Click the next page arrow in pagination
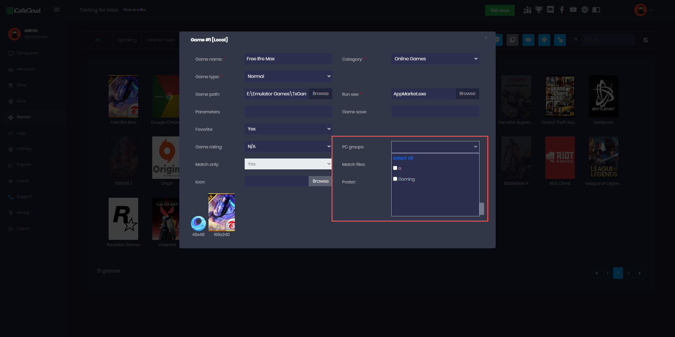Screen dimensions: 675x337 pos(629,273)
